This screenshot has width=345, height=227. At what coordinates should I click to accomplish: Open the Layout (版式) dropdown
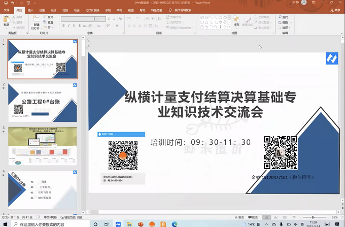click(x=50, y=17)
